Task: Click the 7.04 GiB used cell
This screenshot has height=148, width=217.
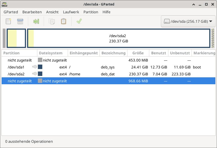Action: [x=160, y=74]
